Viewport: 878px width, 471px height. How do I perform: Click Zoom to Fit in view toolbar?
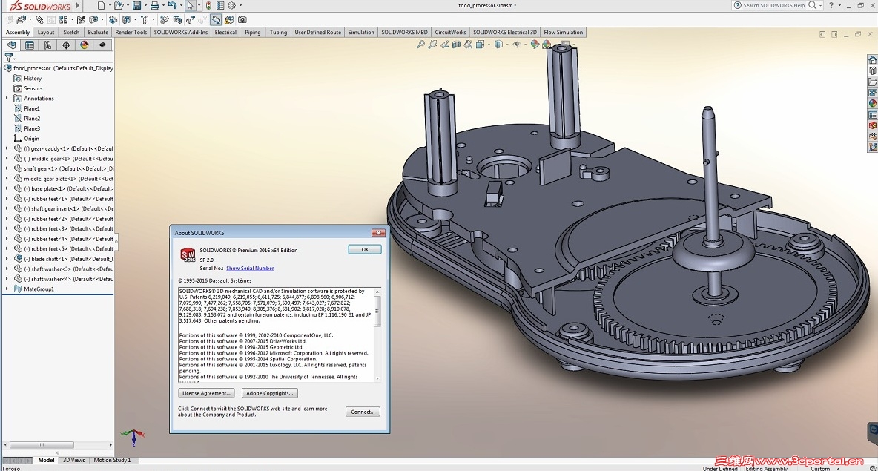coord(420,45)
